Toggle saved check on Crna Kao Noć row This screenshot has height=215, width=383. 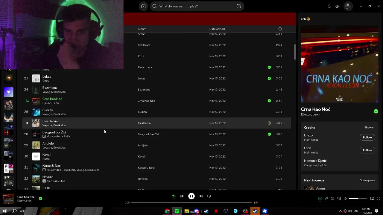[269, 101]
